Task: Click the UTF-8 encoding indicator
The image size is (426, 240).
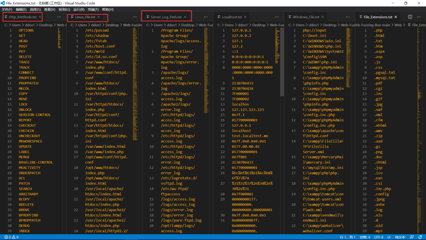Action: (x=379, y=237)
